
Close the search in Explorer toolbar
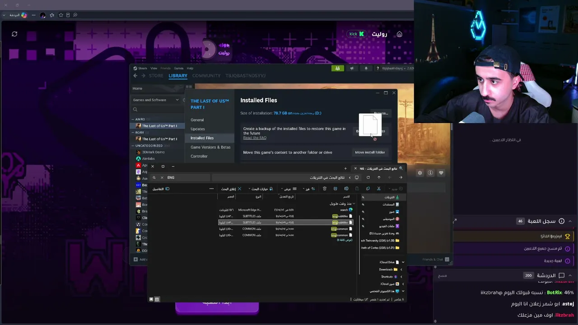[x=231, y=189]
